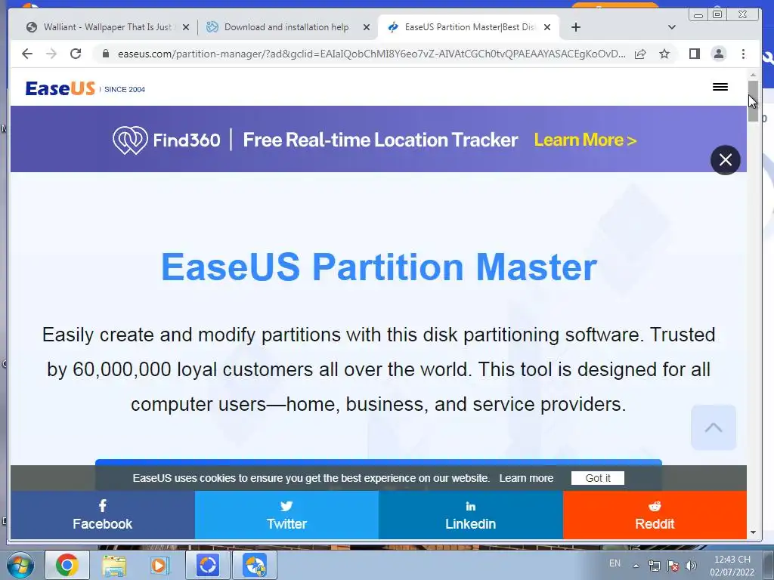Bookmark this page with the star
The width and height of the screenshot is (774, 580).
tap(664, 54)
